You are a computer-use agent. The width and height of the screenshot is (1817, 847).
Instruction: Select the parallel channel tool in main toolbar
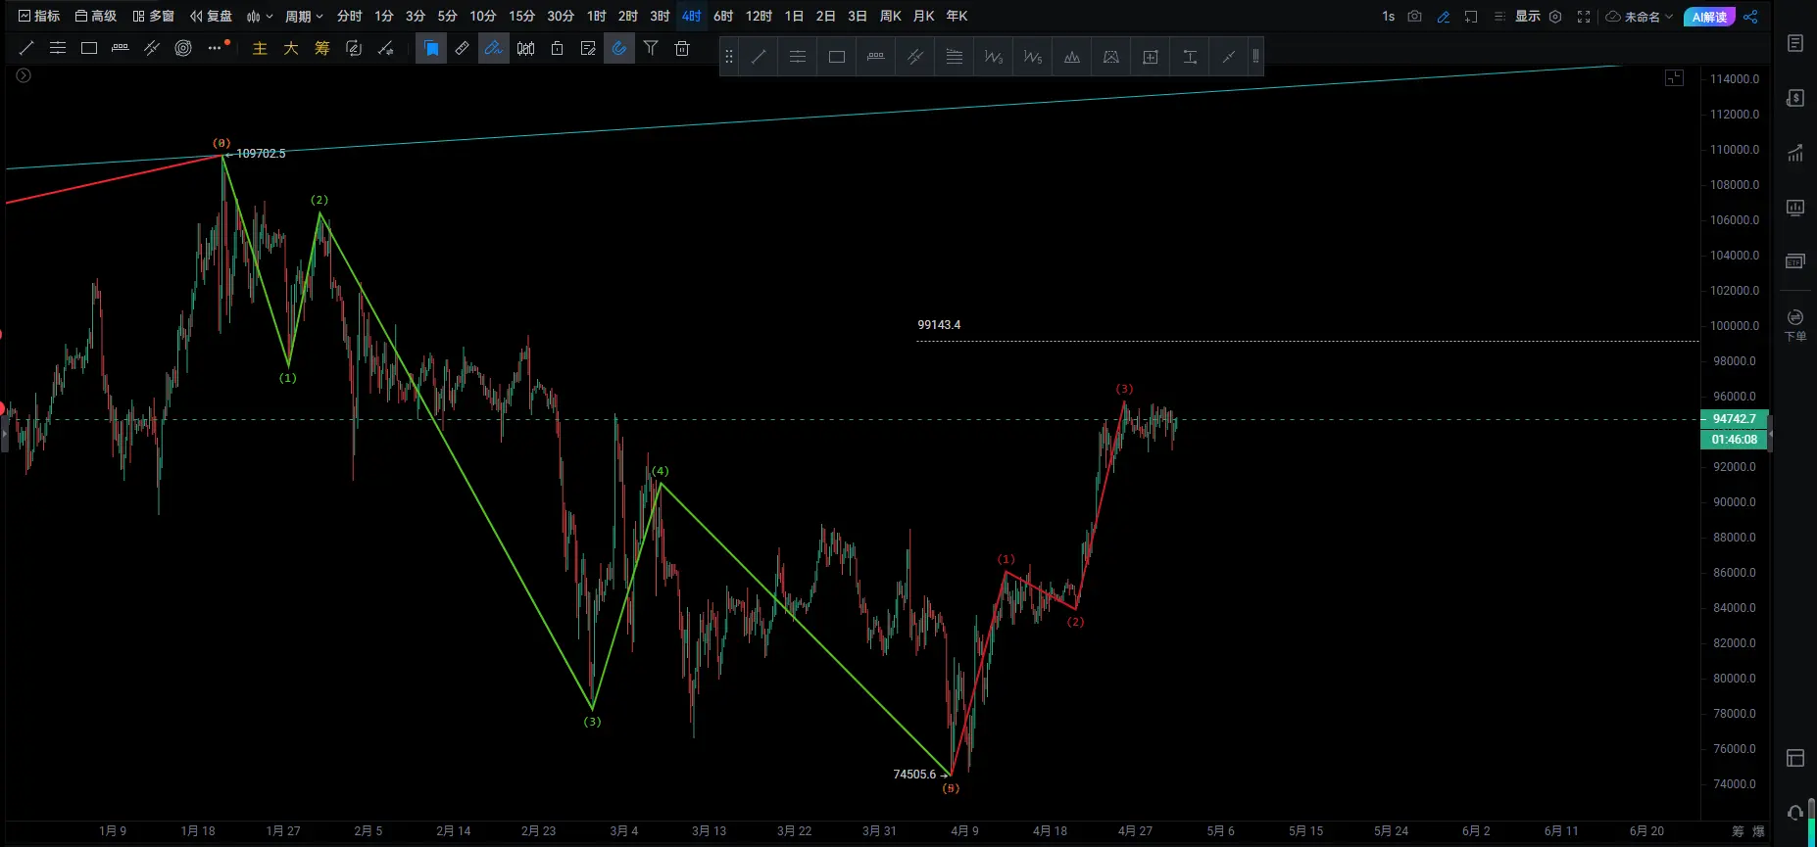(x=152, y=48)
